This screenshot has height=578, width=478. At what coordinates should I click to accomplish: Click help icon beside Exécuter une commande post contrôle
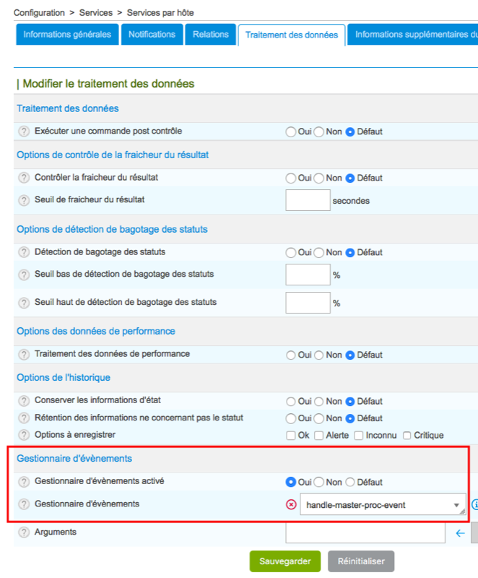coord(23,131)
